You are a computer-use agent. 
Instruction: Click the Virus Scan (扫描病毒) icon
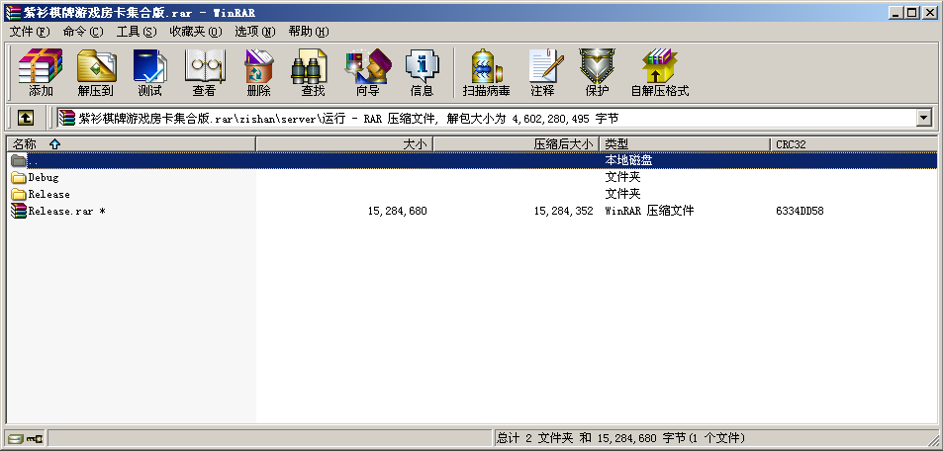click(486, 73)
